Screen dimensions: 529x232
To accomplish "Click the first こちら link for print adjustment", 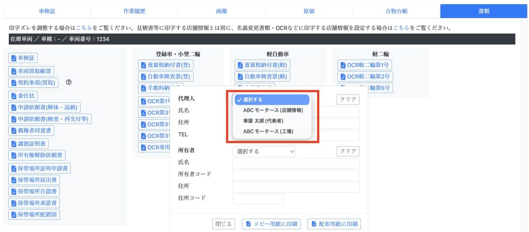I will [x=84, y=27].
